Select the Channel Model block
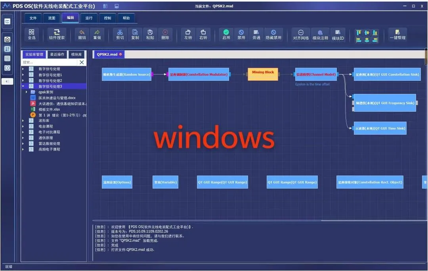Screen dimensions: 428x271 [x=316, y=74]
